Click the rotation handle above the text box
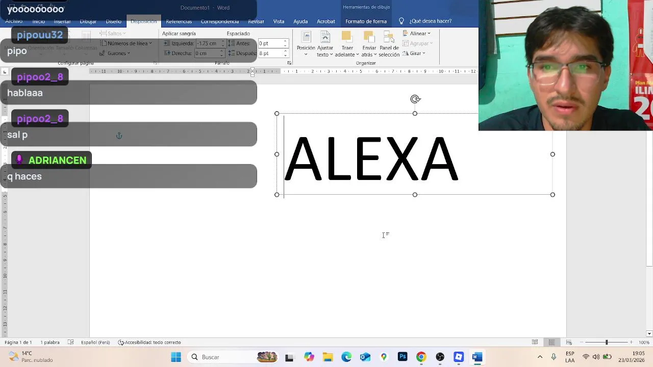Screen dimensions: 653x367 pyautogui.click(x=415, y=99)
